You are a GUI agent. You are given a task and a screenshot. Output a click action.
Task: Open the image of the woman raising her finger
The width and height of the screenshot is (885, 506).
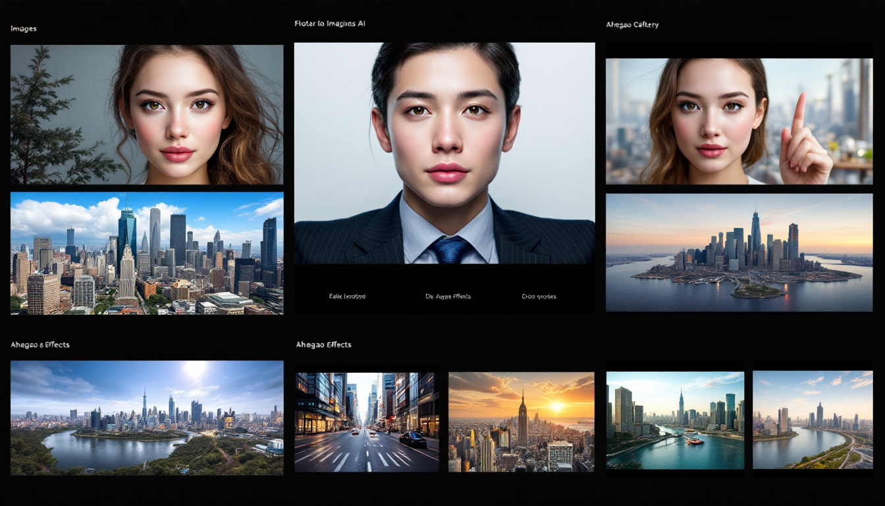(739, 121)
